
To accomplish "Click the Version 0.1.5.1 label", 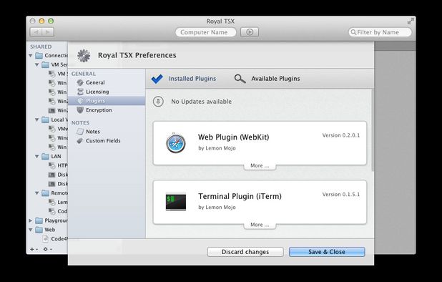I will [x=341, y=195].
